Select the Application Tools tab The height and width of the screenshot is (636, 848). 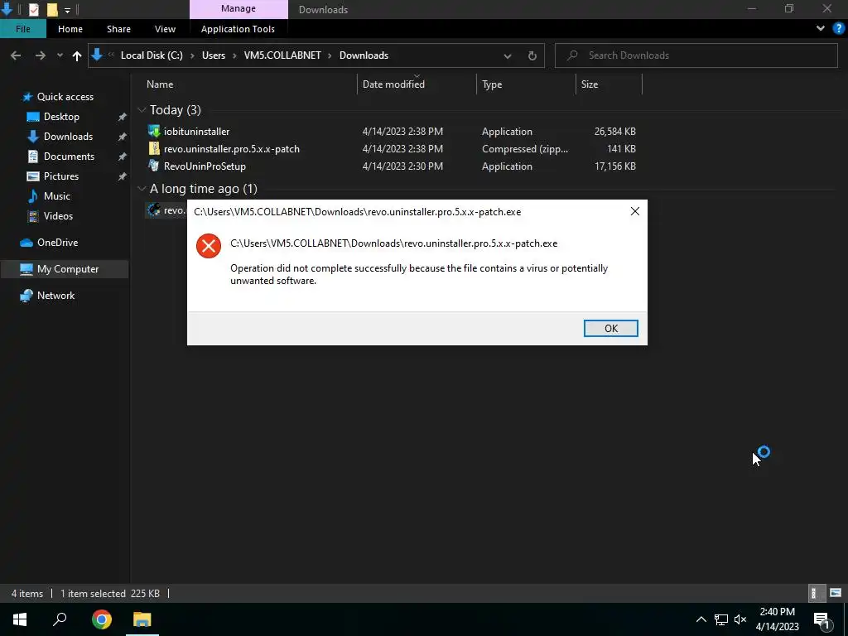(238, 29)
